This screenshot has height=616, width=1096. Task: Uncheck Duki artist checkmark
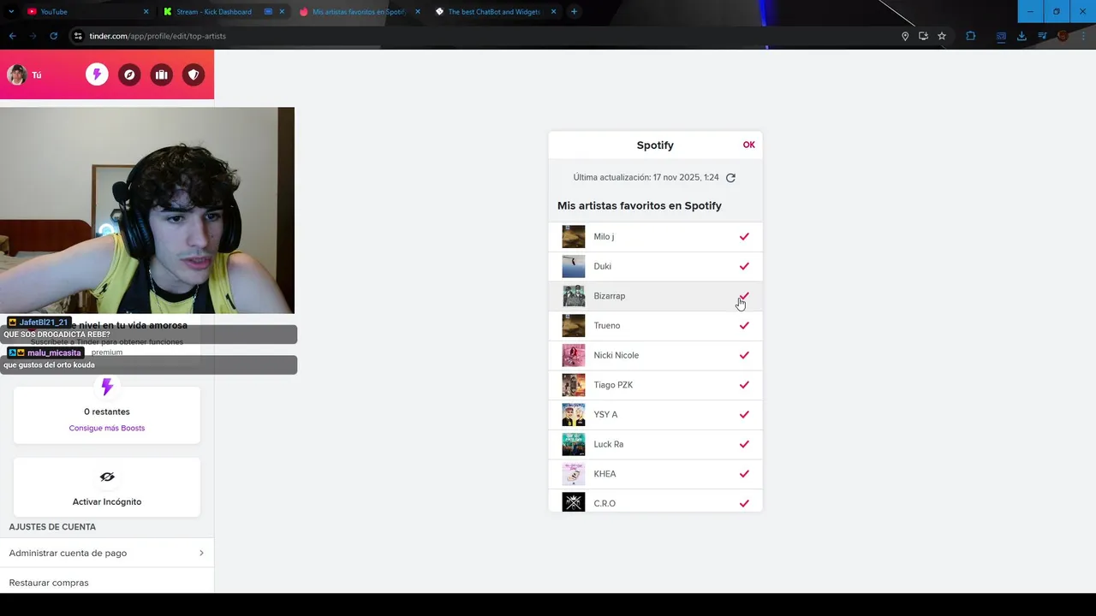(744, 266)
